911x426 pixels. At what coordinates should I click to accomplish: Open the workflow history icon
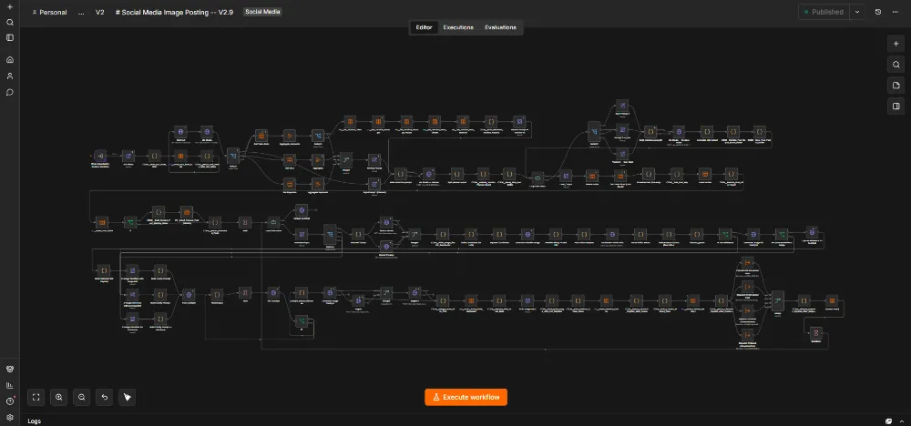pyautogui.click(x=878, y=12)
